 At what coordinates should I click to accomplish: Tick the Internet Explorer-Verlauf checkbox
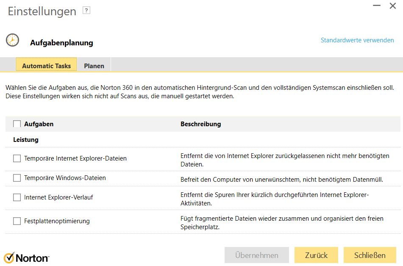[17, 197]
